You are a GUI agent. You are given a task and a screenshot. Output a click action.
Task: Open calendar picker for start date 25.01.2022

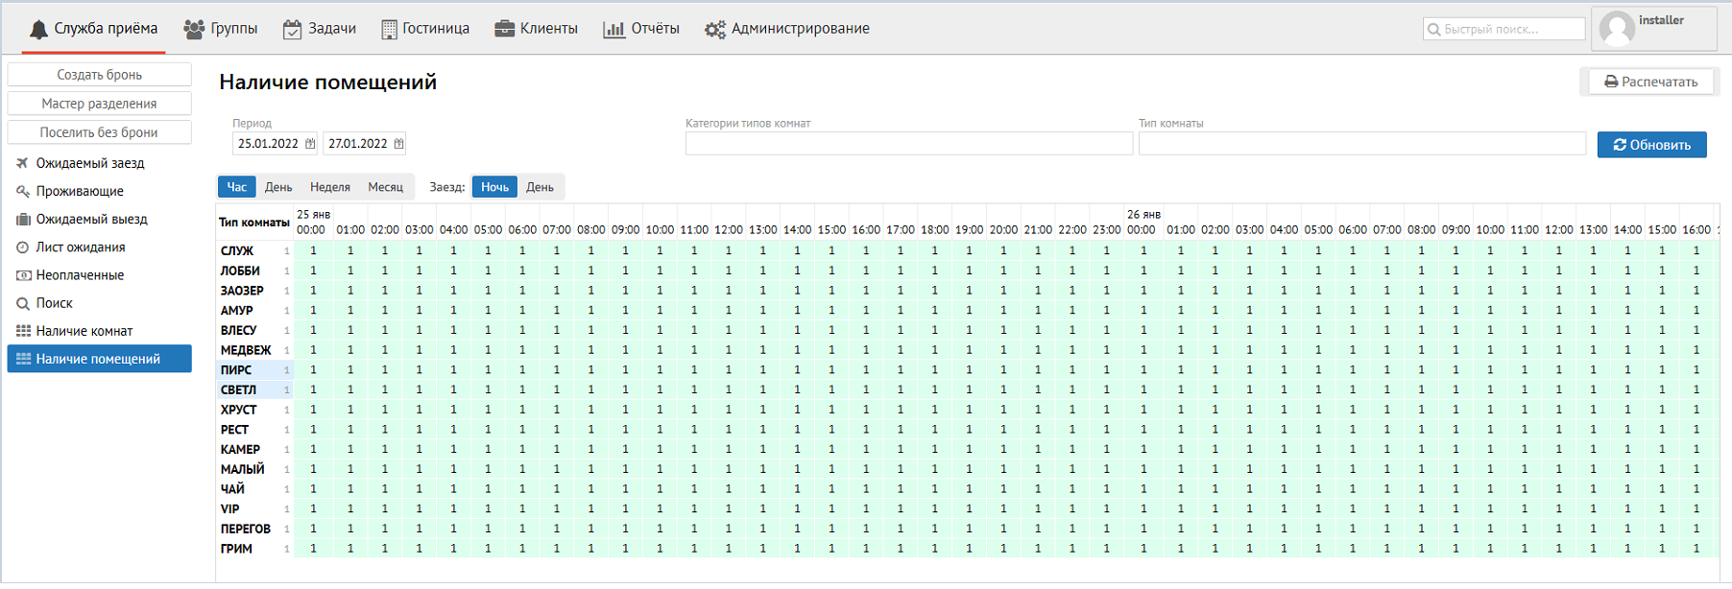(x=310, y=144)
